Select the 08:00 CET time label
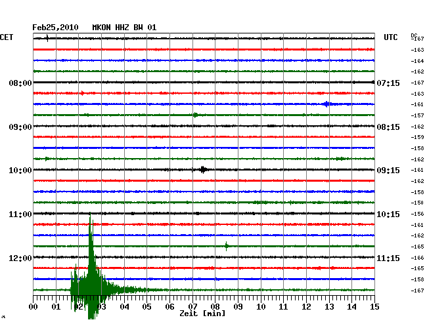The height and width of the screenshot is (324, 427). (20, 83)
